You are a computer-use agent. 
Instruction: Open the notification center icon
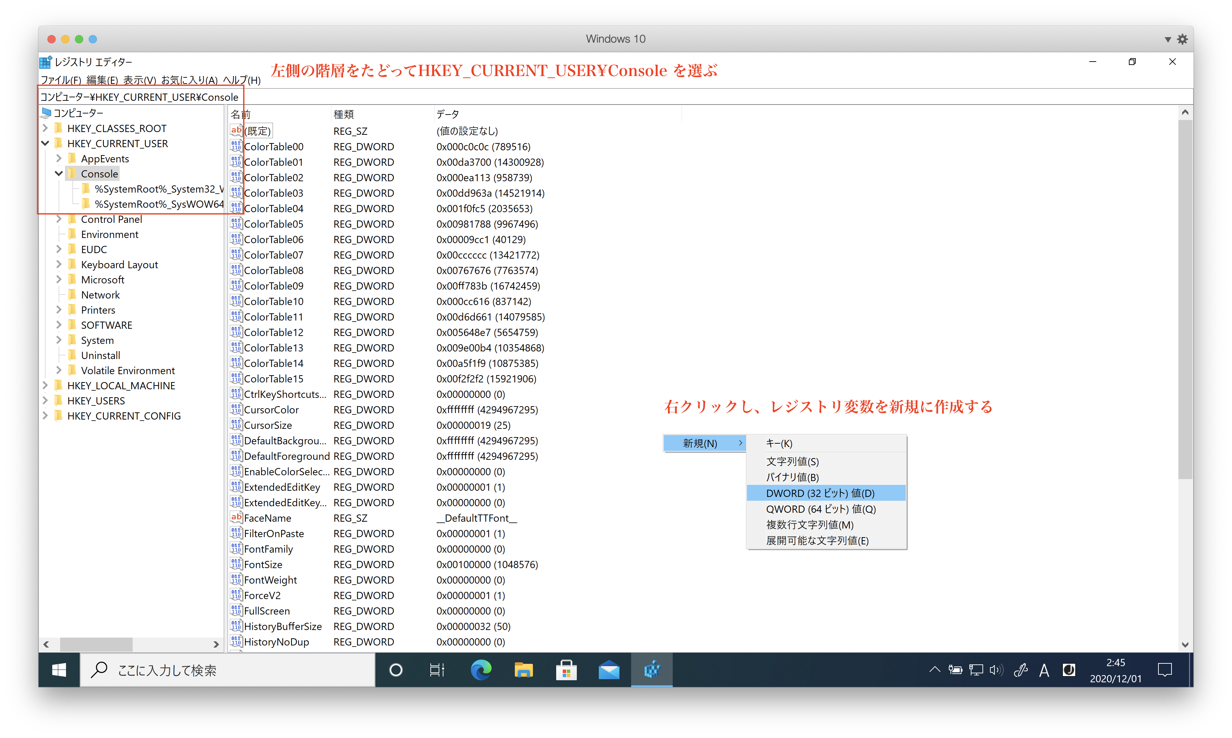tap(1164, 670)
